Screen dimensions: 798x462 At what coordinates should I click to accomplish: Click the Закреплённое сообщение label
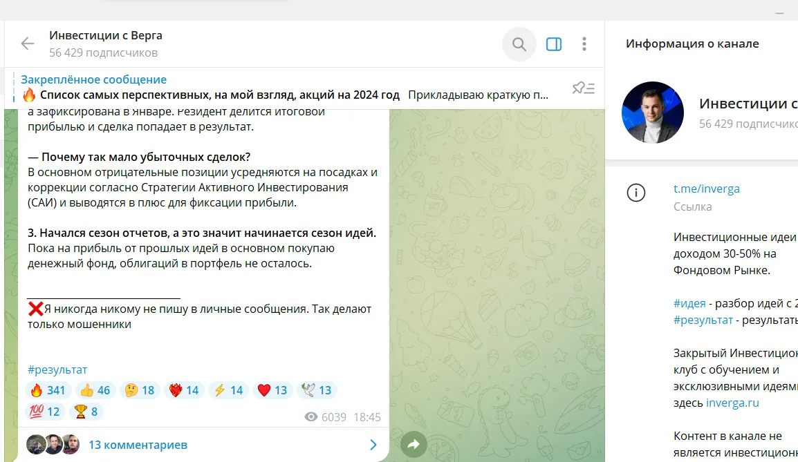(x=93, y=79)
